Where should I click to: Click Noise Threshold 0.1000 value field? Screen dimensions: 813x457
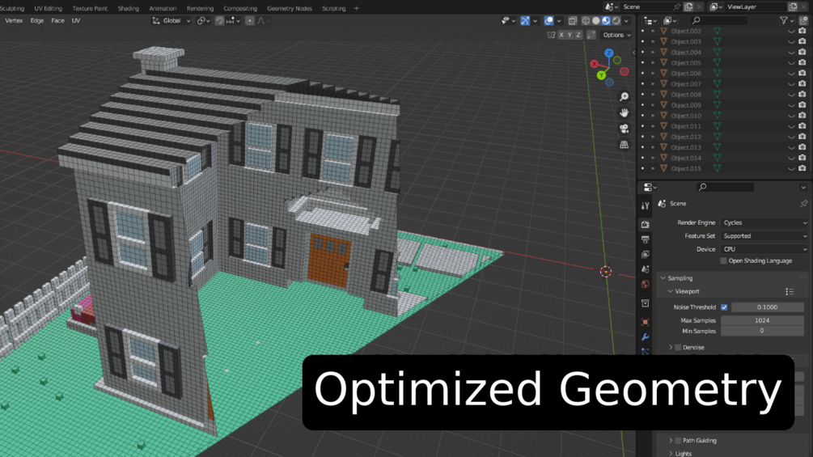(x=767, y=307)
